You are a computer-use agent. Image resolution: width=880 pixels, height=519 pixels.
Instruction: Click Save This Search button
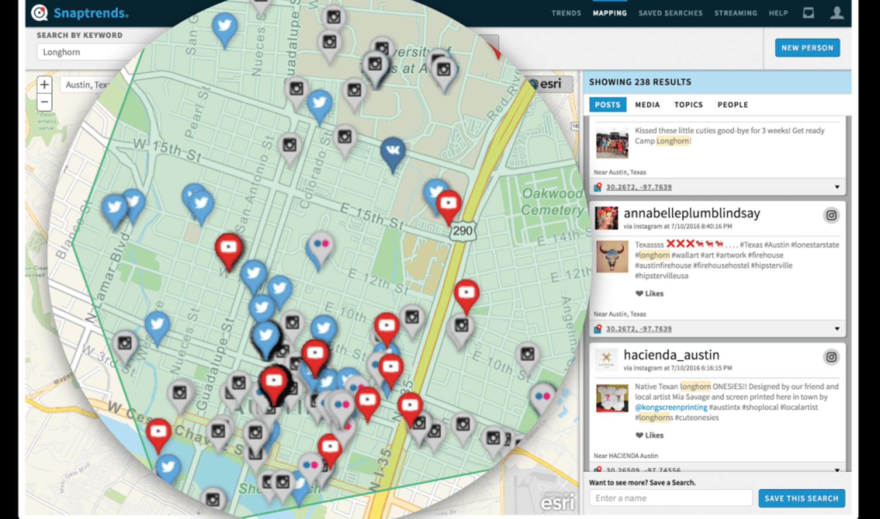[x=802, y=498]
